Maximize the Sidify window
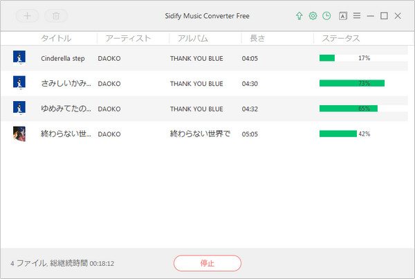Screen dimensions: 415x279 click(x=384, y=16)
